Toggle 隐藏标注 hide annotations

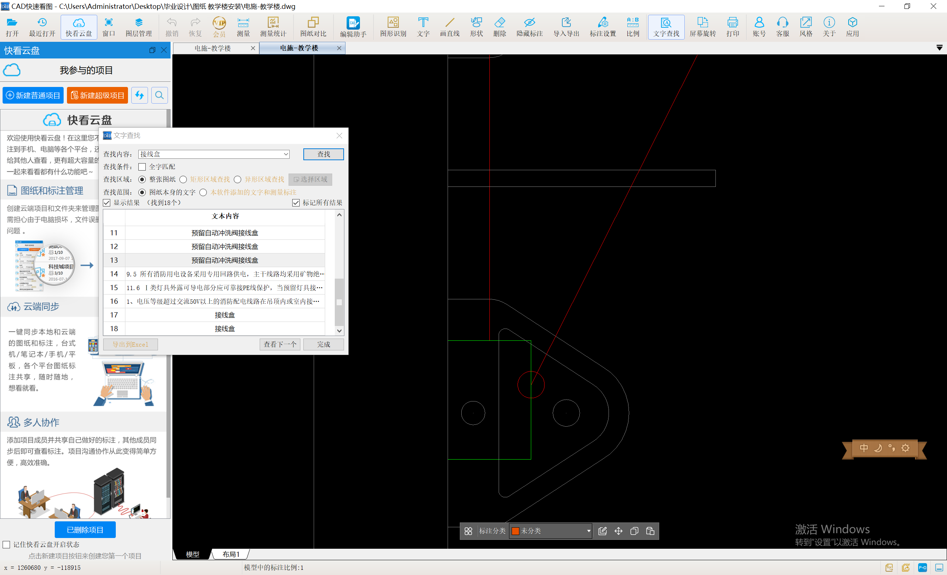tap(530, 27)
